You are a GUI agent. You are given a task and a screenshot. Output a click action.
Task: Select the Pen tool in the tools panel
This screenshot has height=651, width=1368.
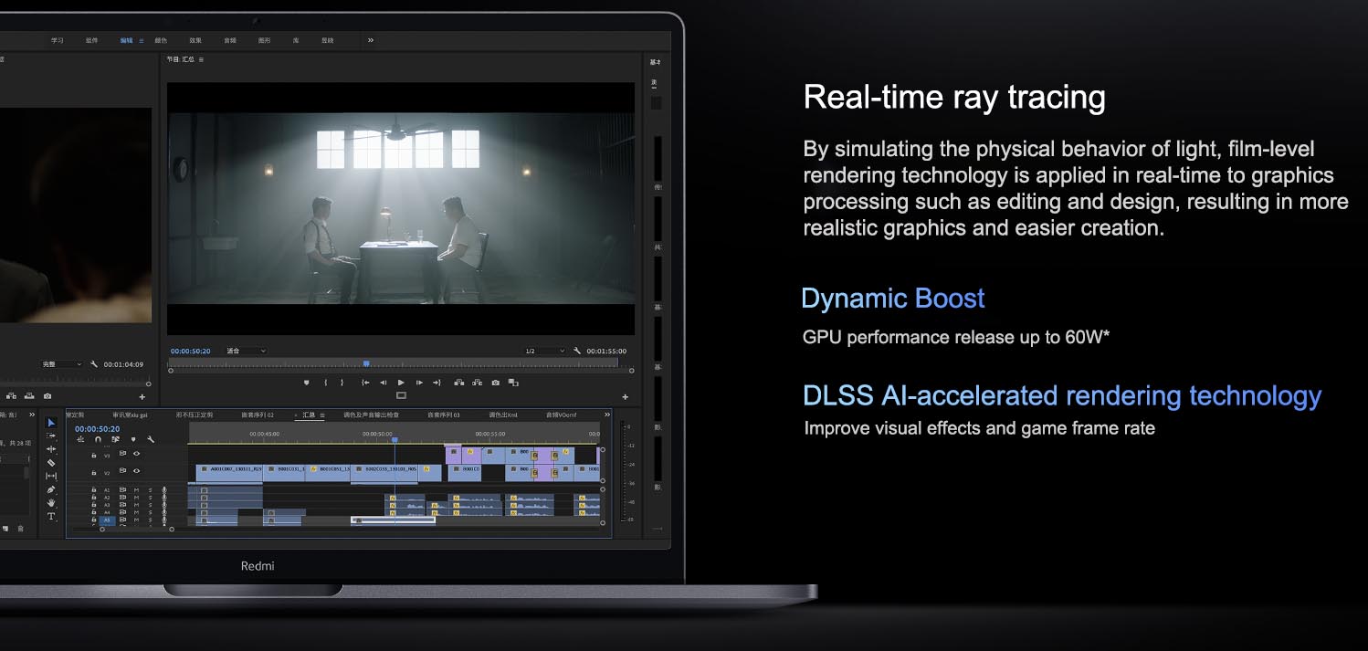point(51,489)
